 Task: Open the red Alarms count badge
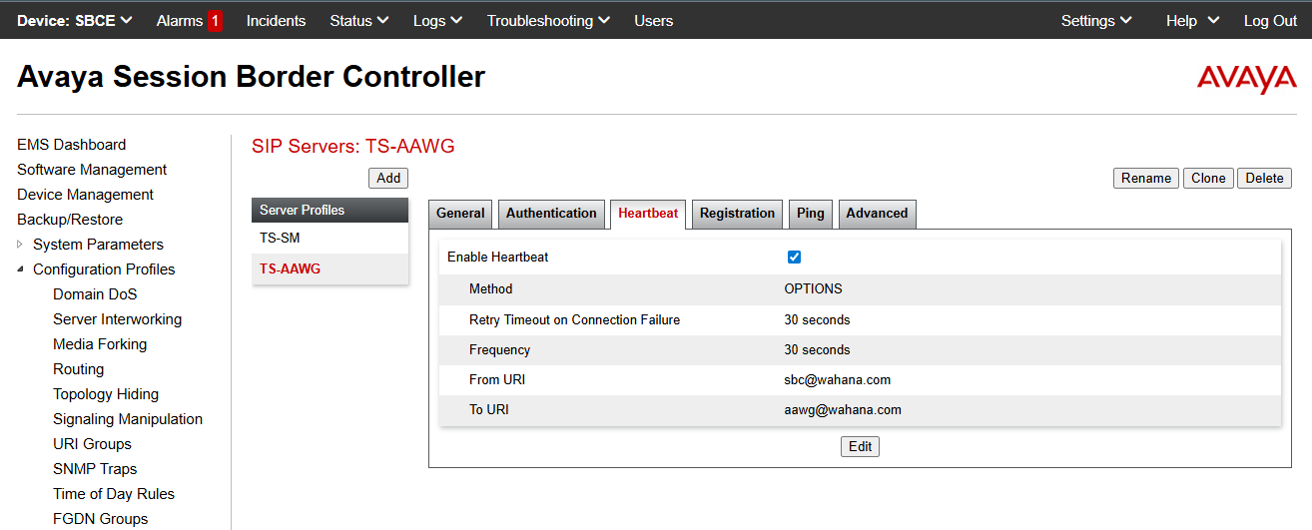click(x=215, y=21)
